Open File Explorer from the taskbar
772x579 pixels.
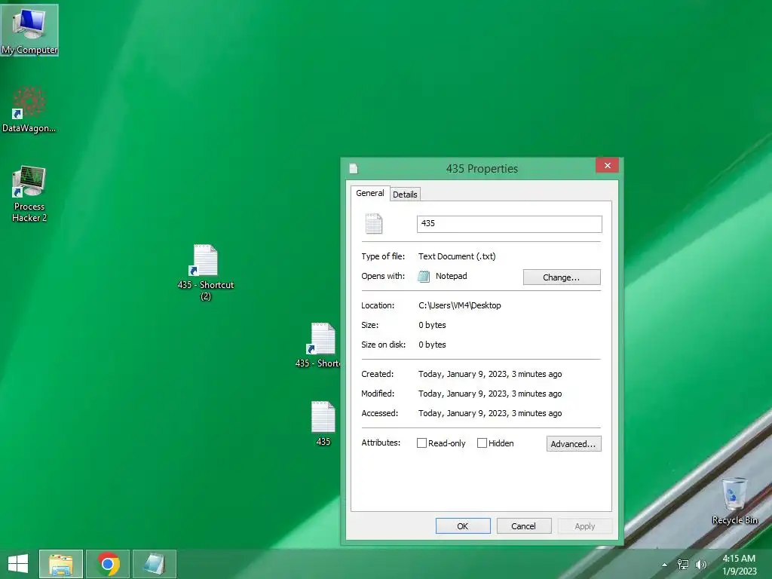61,564
